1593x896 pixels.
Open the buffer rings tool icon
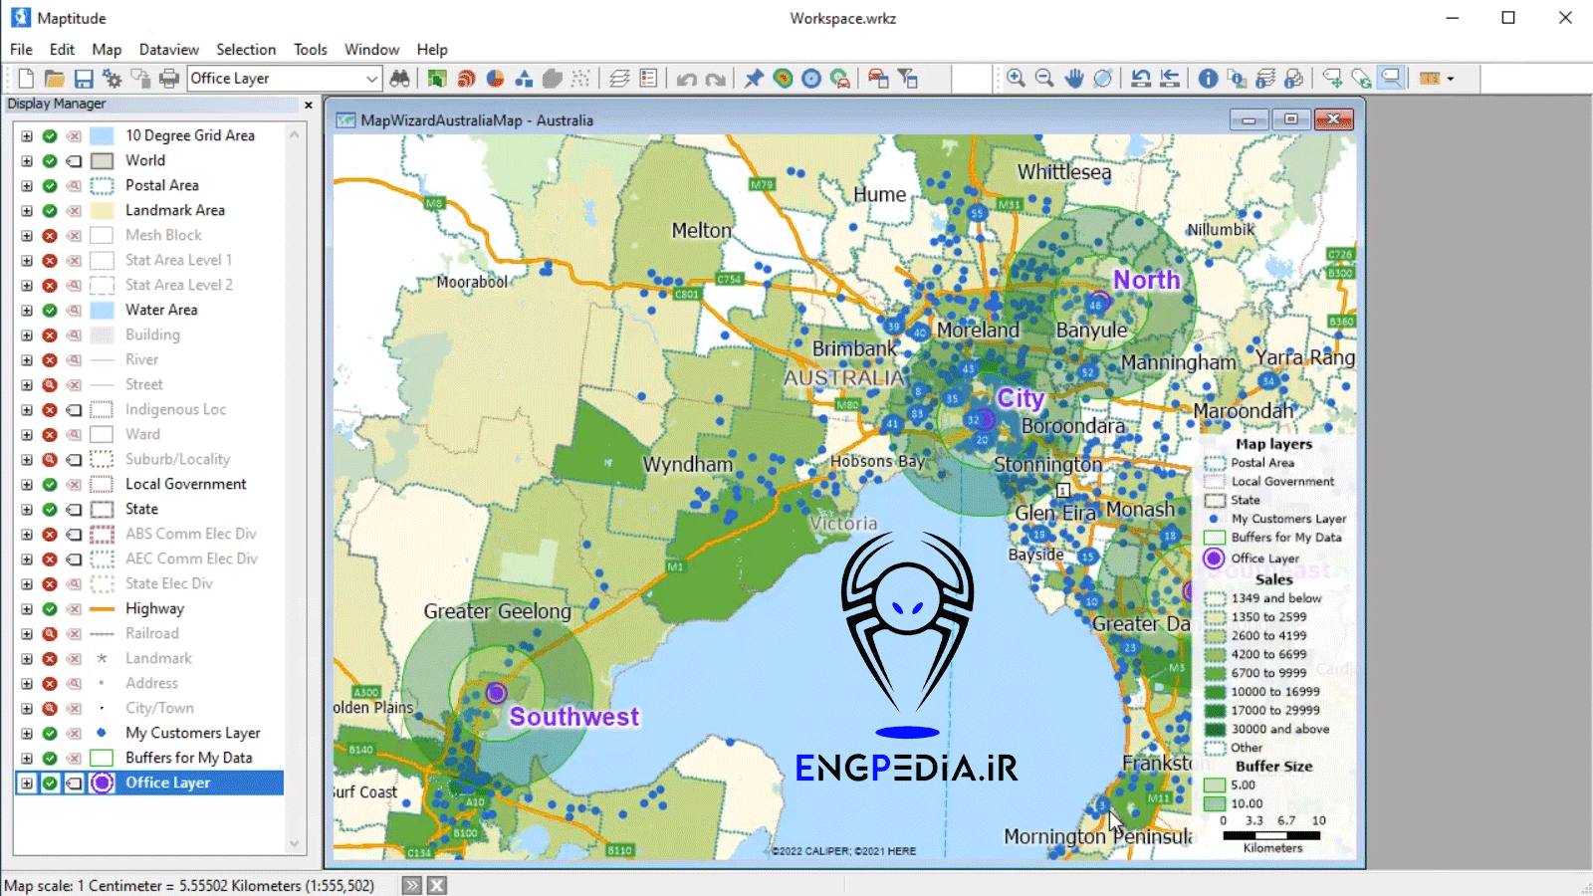[811, 79]
